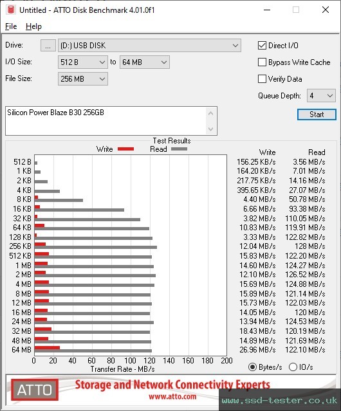Click the red Write legend swatch
The height and width of the screenshot is (411, 341).
coord(126,149)
